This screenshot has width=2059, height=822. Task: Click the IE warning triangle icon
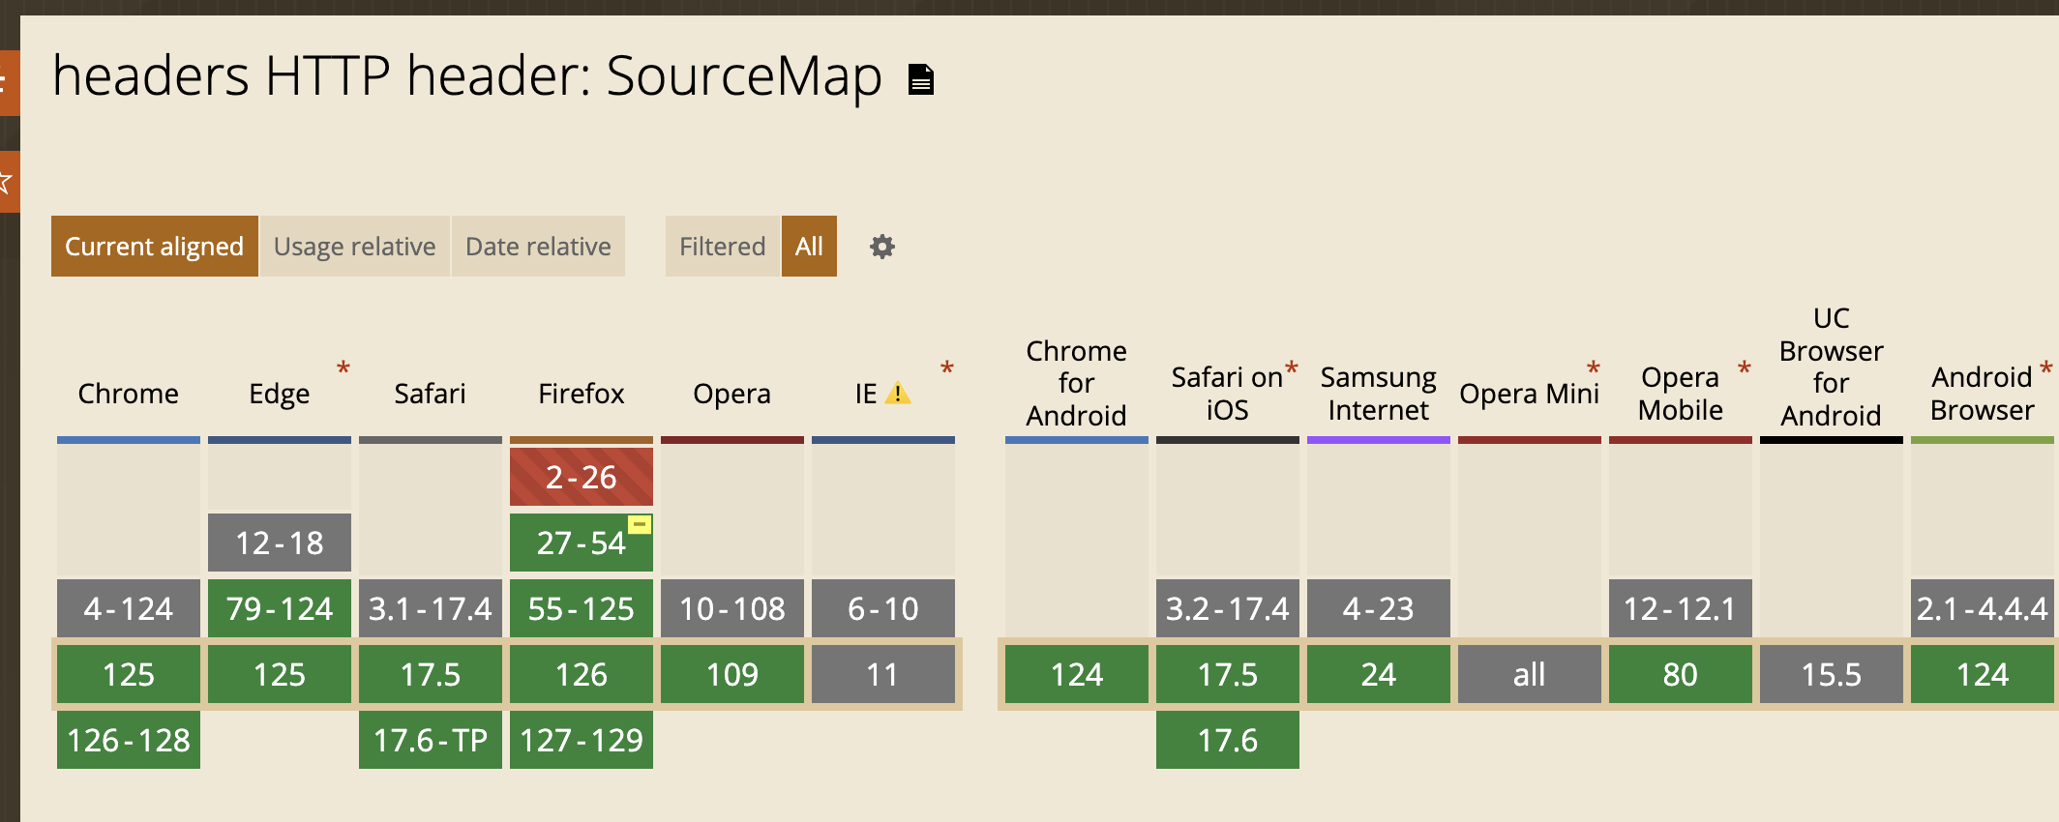[x=897, y=393]
